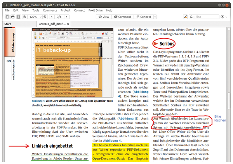The image size is (233, 164).
Task: Expand the dropdown arrow beside Connect
Action: (155, 17)
